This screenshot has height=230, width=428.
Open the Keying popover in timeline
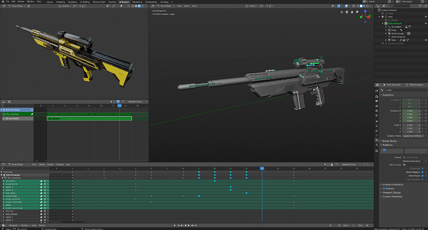pos(25,226)
